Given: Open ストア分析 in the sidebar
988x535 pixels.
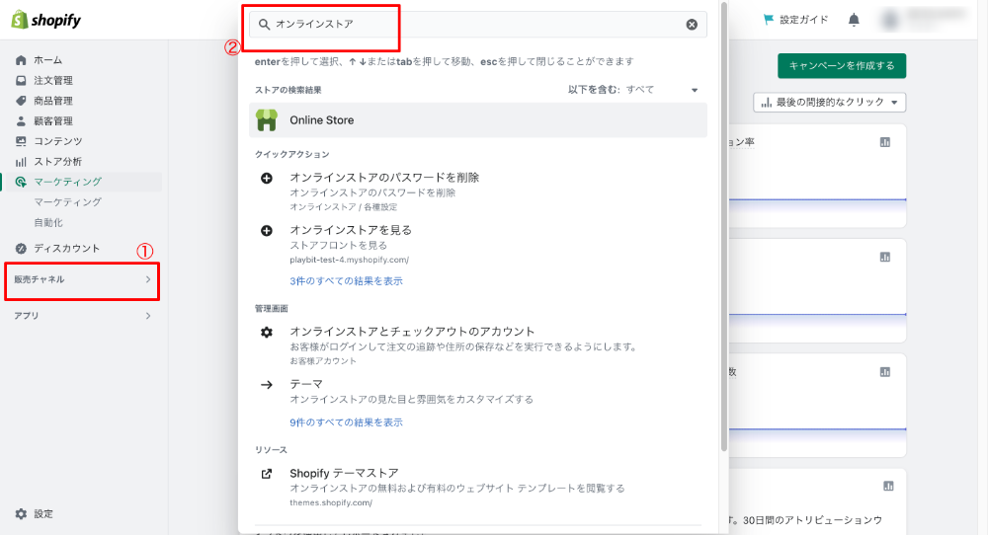Looking at the screenshot, I should [58, 162].
